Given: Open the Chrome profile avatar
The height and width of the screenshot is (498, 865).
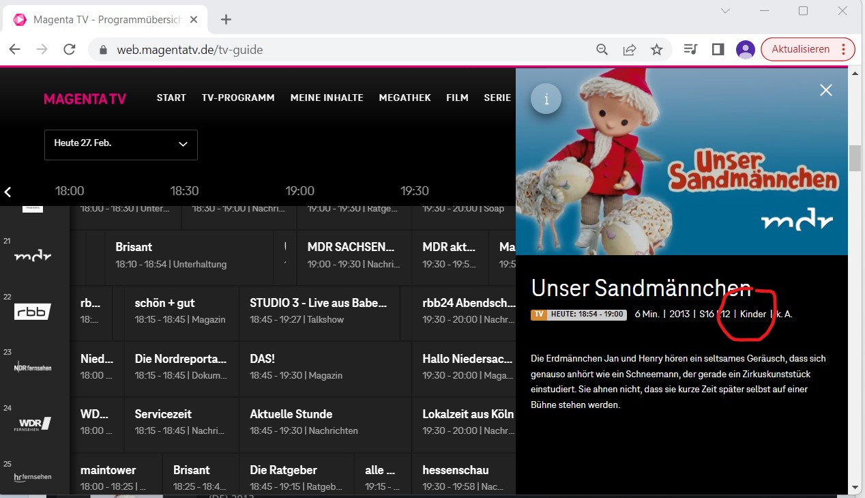Looking at the screenshot, I should [x=745, y=49].
